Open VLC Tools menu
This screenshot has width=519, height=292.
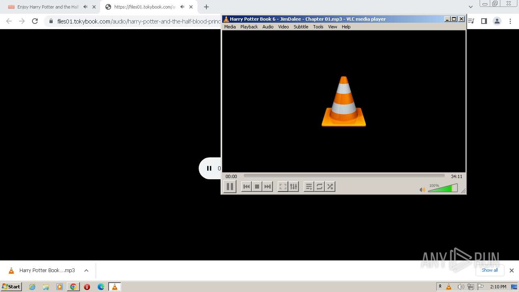click(x=318, y=27)
